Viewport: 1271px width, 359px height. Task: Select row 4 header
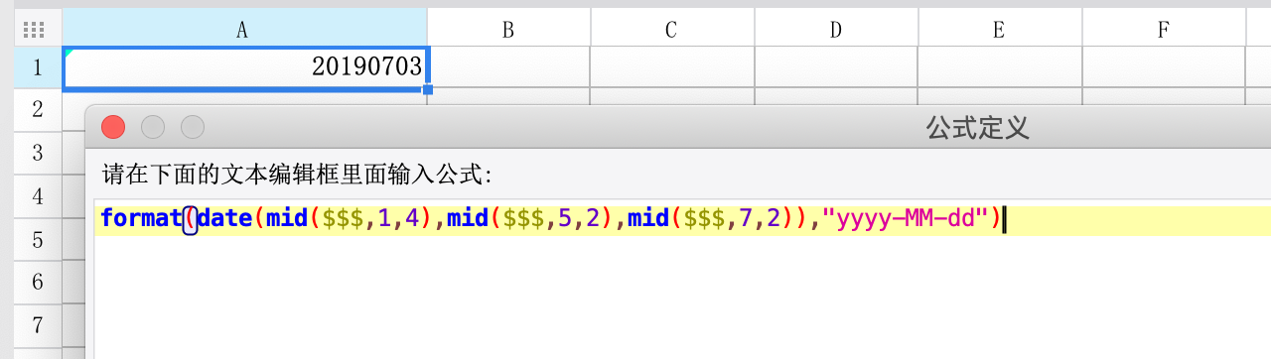[x=38, y=195]
